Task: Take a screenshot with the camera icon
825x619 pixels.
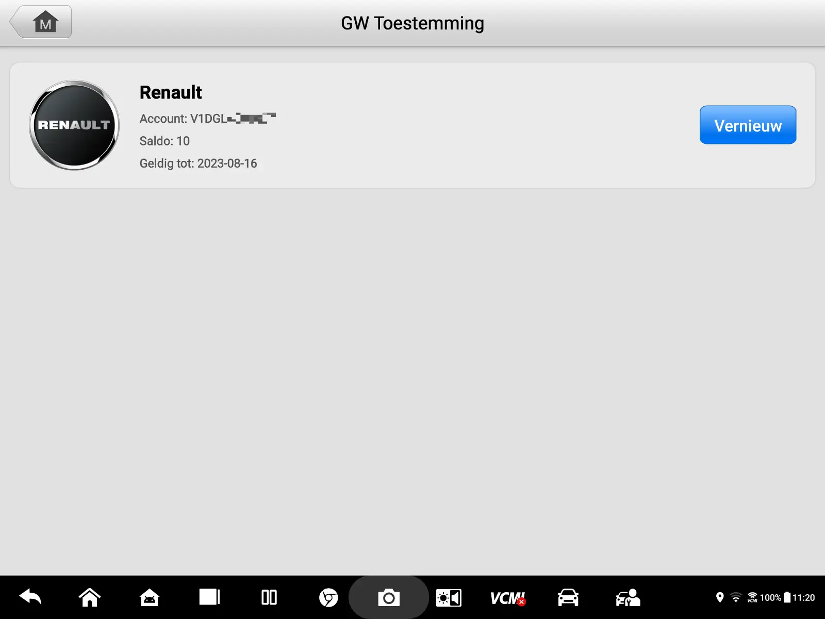Action: (389, 598)
